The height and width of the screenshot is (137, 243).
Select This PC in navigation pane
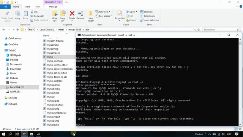tap(12, 51)
